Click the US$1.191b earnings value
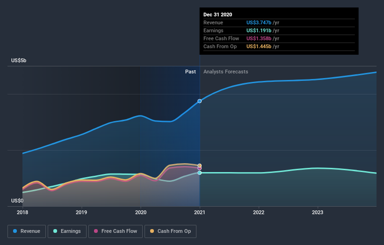Screen dimensions: 384x245 pos(259,30)
